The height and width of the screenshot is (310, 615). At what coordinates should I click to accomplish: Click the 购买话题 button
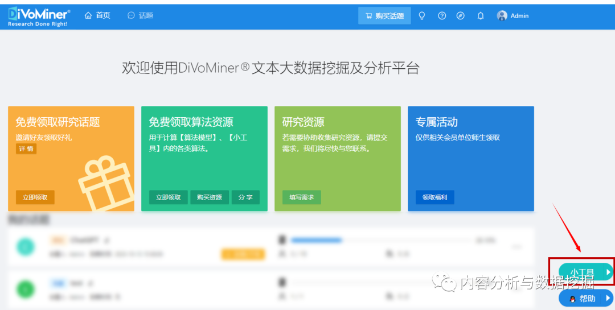coord(384,16)
